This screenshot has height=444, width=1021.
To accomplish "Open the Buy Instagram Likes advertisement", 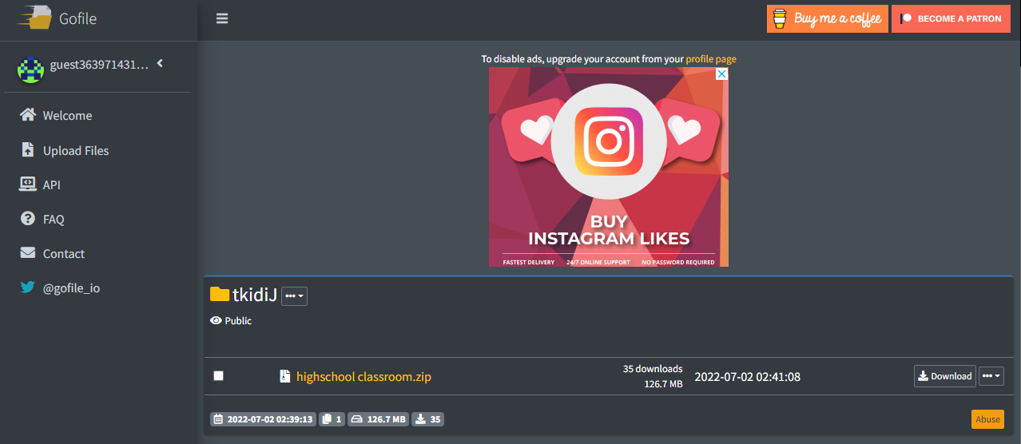I will pyautogui.click(x=609, y=167).
